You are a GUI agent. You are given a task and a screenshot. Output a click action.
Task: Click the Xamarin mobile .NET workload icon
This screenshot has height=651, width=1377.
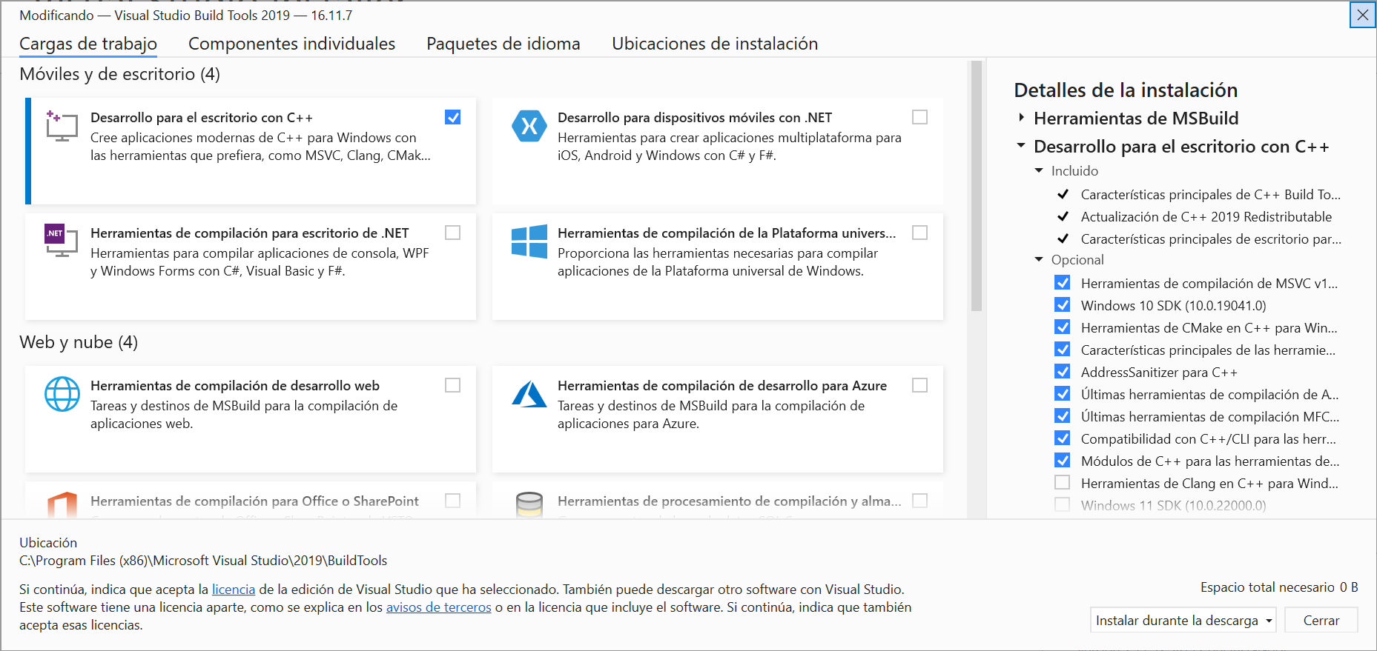tap(529, 126)
